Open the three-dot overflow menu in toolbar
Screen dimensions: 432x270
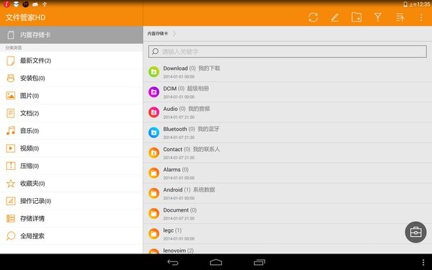tap(421, 17)
